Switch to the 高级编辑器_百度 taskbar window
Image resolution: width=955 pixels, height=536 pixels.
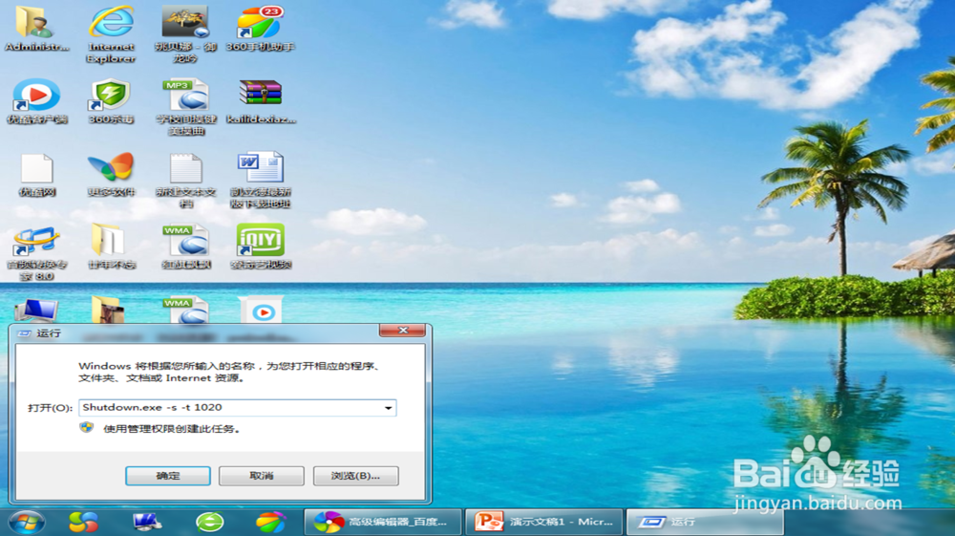383,522
